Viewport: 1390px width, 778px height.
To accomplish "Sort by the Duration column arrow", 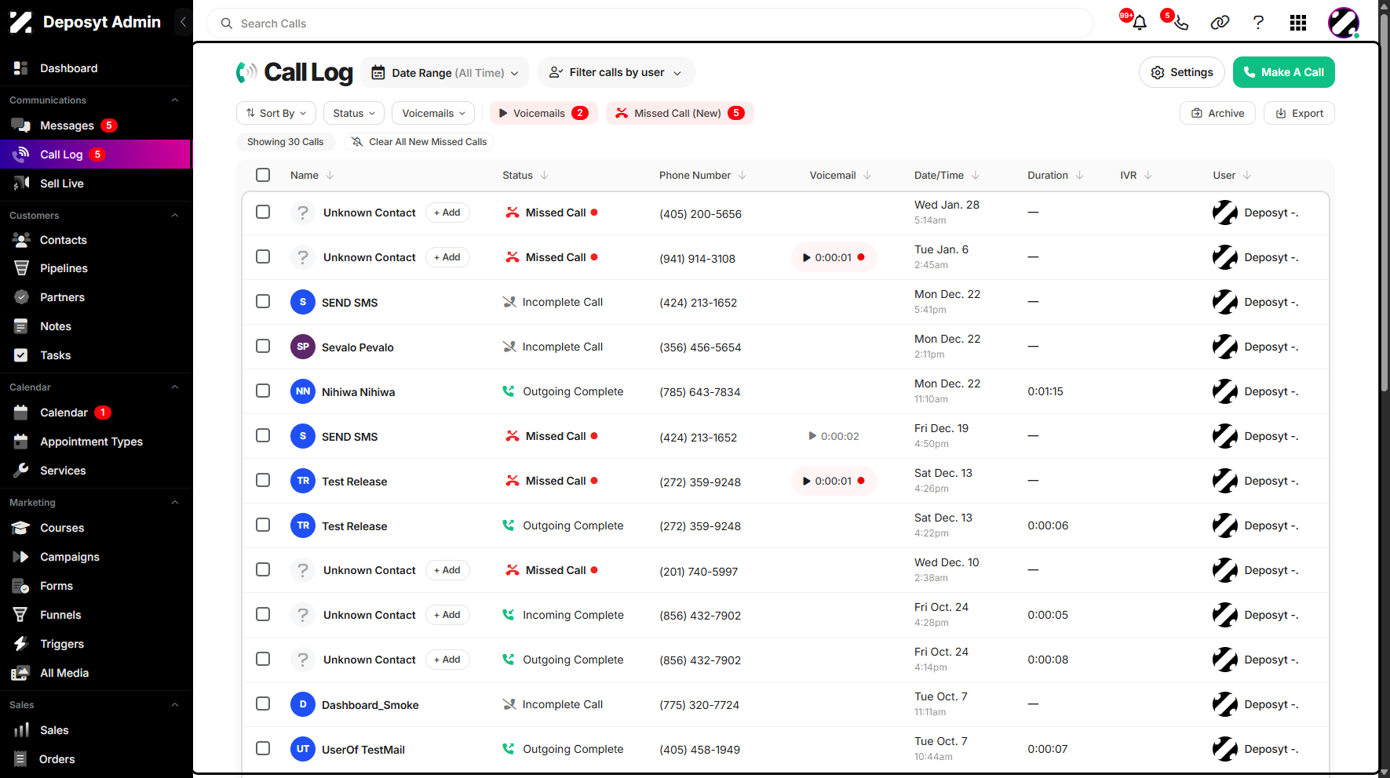I will click(1079, 176).
